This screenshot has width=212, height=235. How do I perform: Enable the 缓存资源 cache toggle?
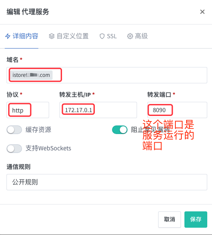click(14, 130)
